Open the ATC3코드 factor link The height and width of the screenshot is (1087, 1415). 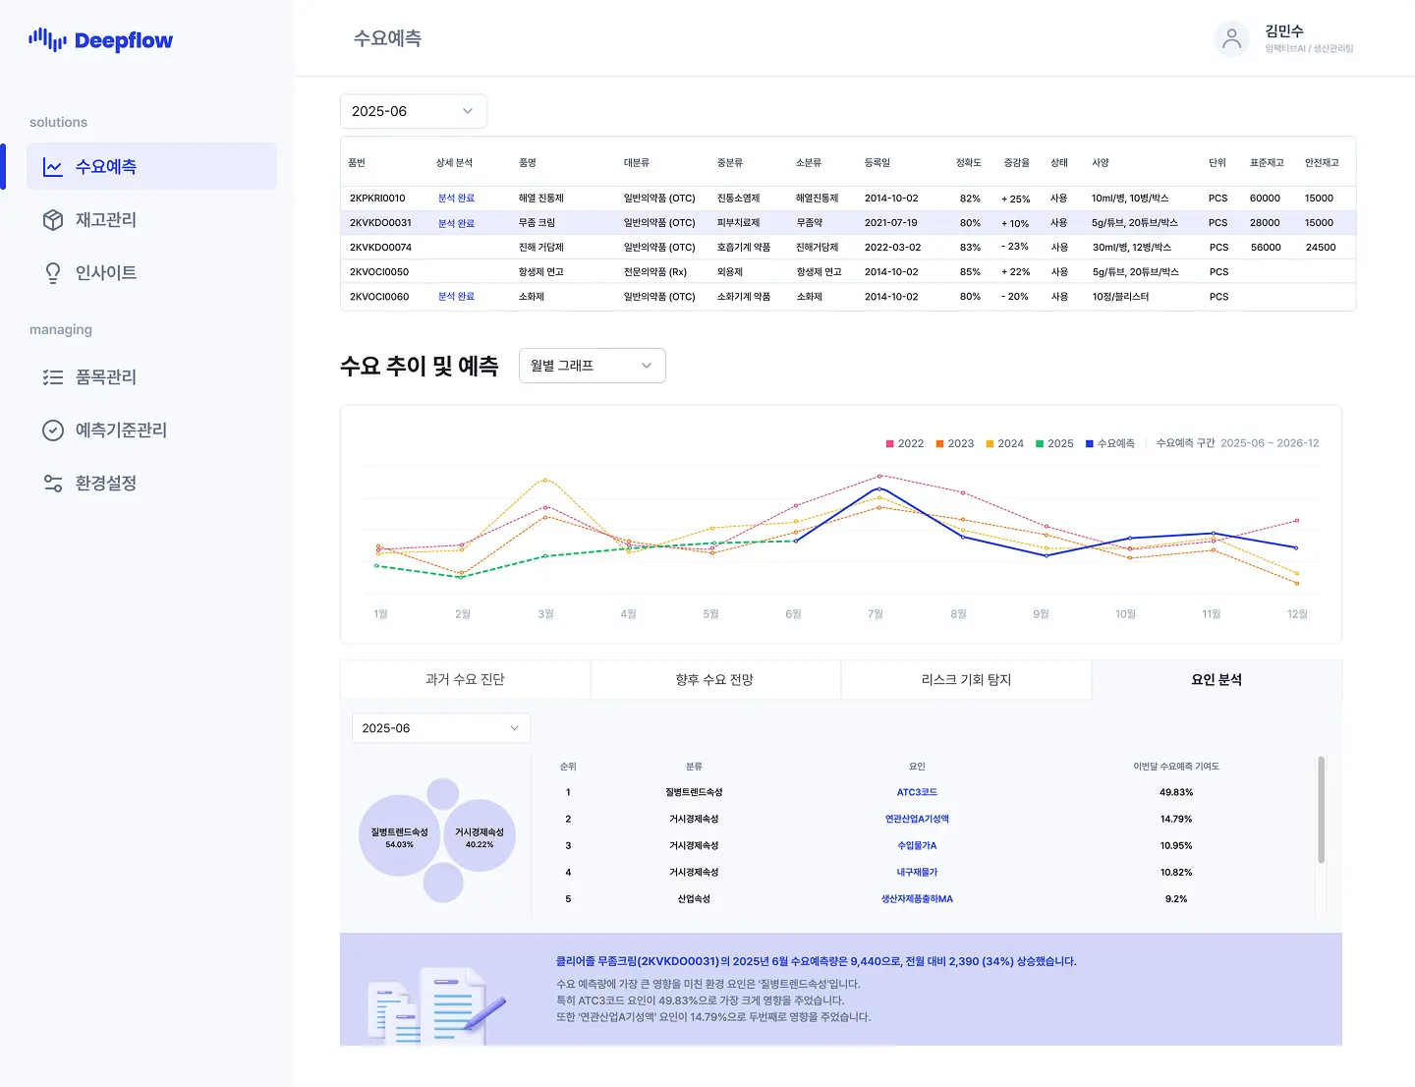point(917,792)
